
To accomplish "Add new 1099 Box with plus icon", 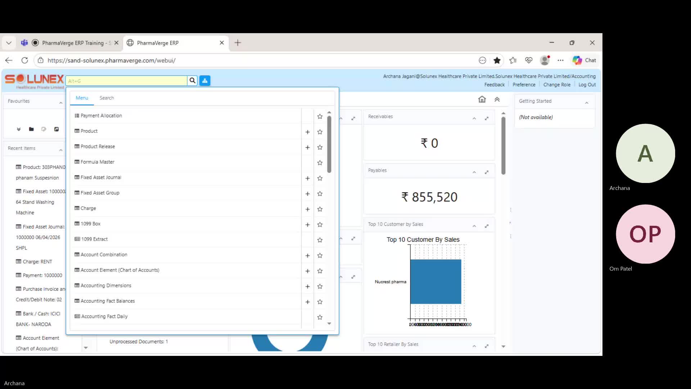I will pos(307,225).
